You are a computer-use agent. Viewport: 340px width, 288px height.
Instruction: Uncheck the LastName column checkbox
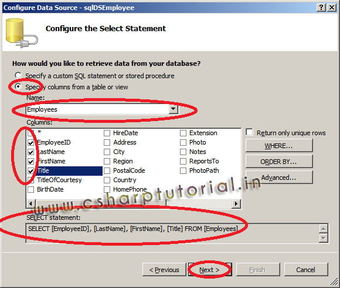(31, 152)
